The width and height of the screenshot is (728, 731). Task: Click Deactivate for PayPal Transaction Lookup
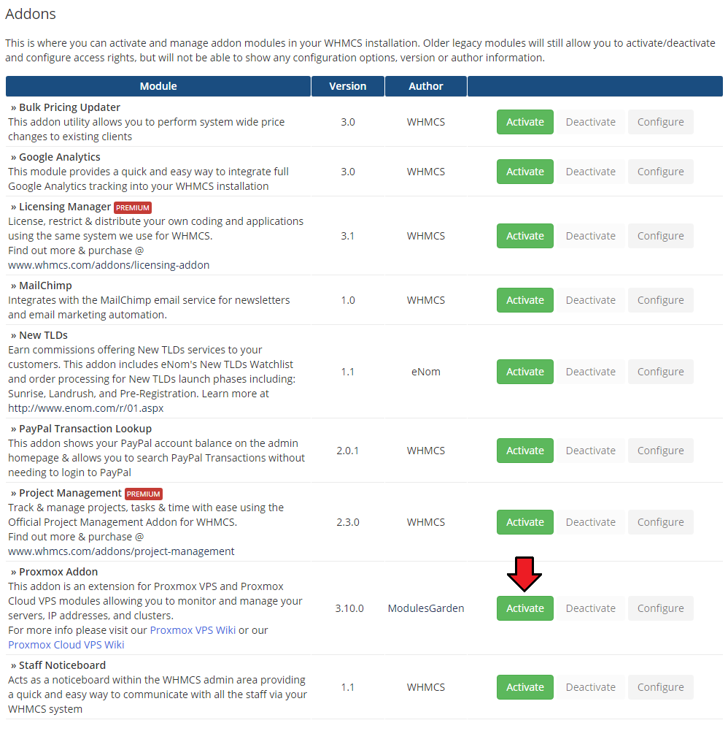tap(590, 451)
